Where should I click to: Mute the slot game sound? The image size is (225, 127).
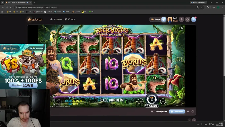tap(55, 104)
